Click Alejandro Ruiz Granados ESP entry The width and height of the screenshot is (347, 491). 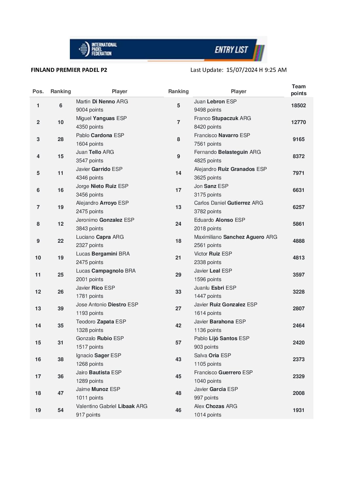(230, 169)
